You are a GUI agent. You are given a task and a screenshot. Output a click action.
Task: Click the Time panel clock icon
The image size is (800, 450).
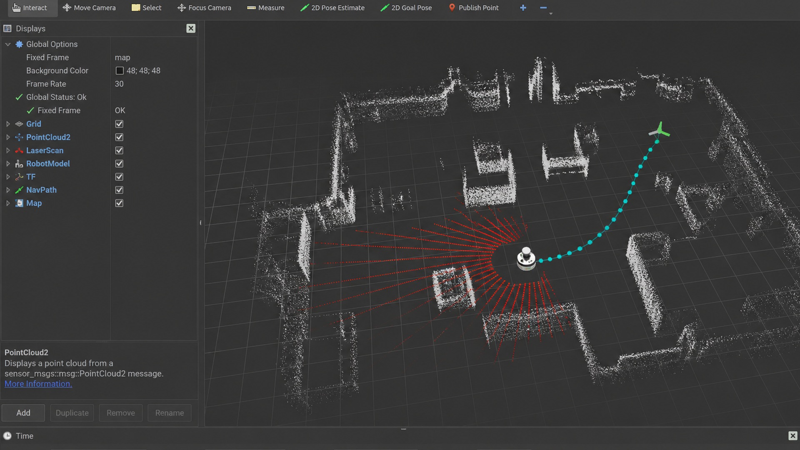7,436
